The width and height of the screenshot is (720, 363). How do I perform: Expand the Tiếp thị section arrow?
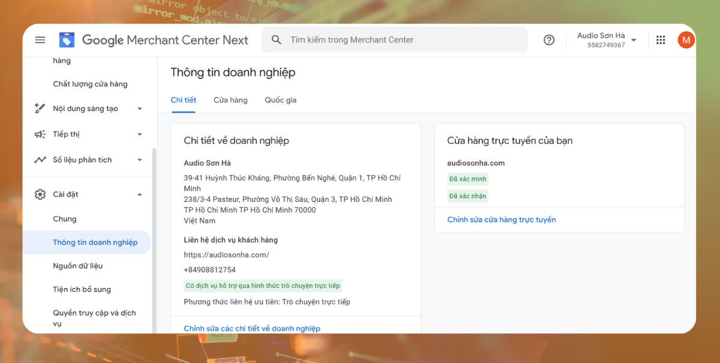(x=140, y=134)
